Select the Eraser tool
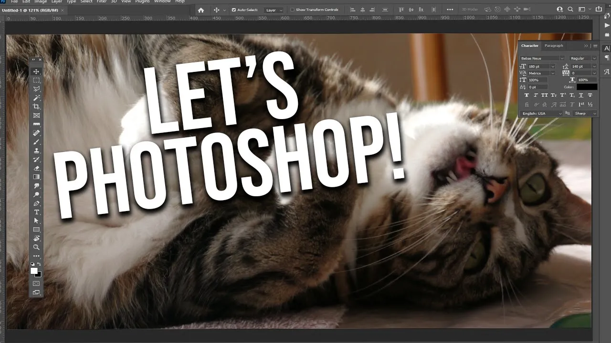The image size is (611, 343). pos(36,168)
